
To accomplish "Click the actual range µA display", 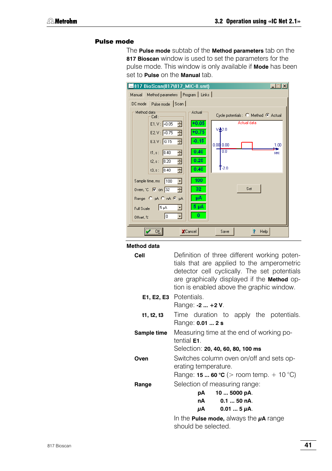I will point(198,198).
